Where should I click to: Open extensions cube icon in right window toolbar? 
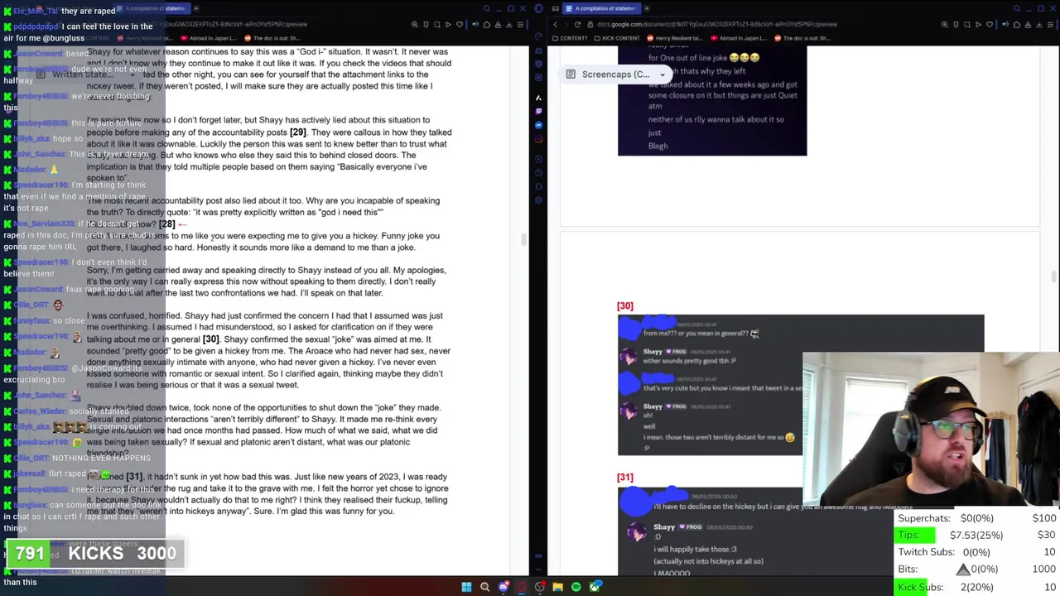pyautogui.click(x=1016, y=24)
